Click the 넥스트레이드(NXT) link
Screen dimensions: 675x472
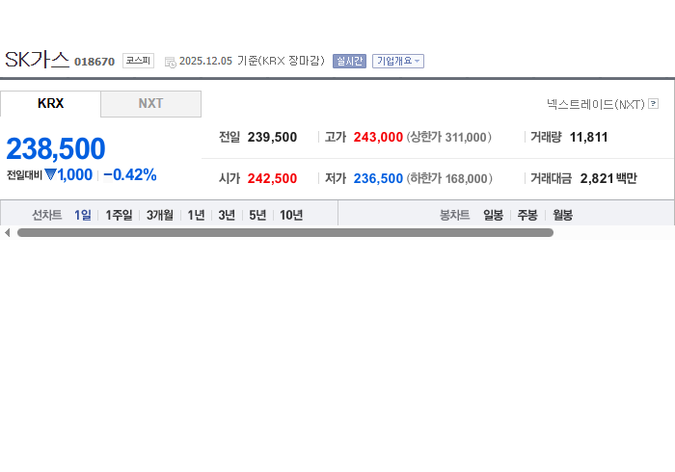[596, 104]
